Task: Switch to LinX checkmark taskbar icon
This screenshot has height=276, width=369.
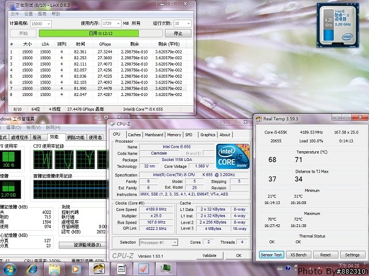Action: point(143,269)
